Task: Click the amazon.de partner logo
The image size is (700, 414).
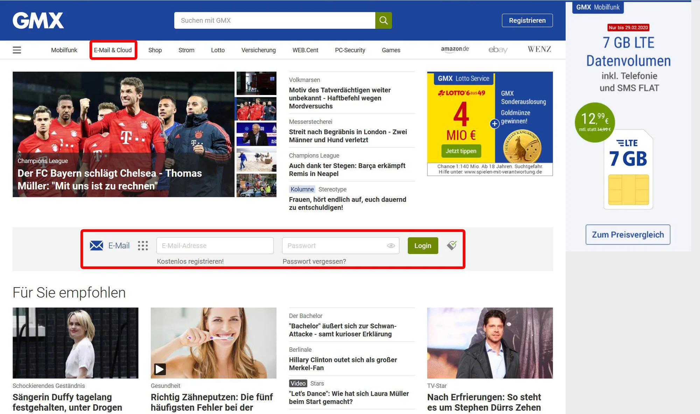Action: click(455, 49)
